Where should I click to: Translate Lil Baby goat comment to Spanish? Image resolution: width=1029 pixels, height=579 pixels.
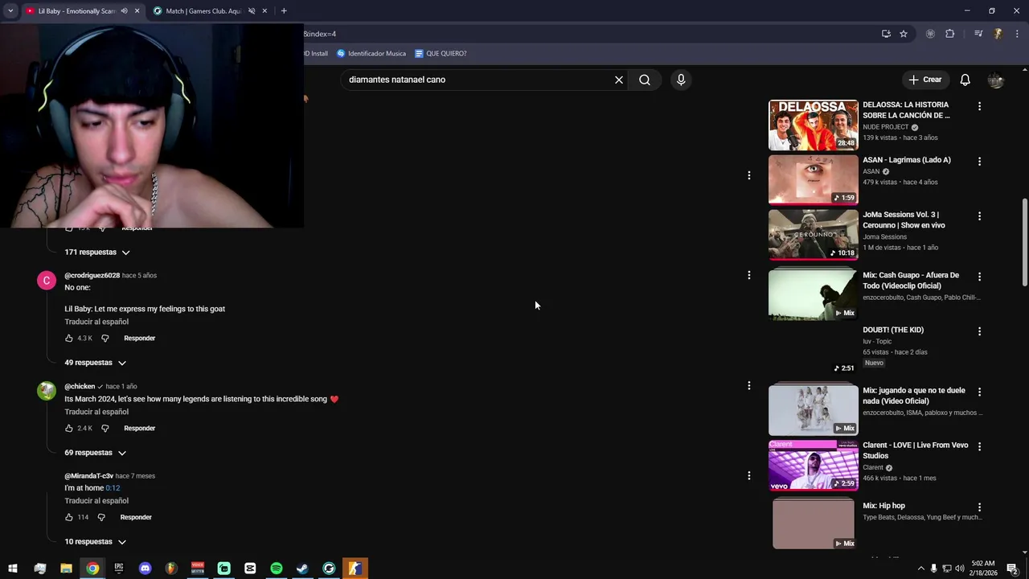(x=96, y=322)
